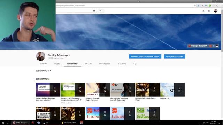Click the Эксперт PHP thumbnail with 97 videos
The image size is (223, 125).
(x=73, y=90)
